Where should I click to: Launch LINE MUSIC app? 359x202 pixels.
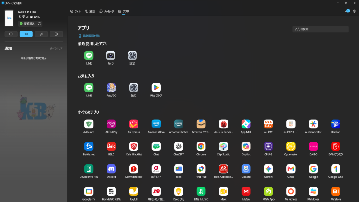201,191
